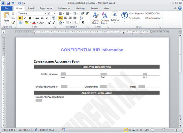This screenshot has width=183, height=133.
Task: Click the Copy icon
Action: point(13,18)
